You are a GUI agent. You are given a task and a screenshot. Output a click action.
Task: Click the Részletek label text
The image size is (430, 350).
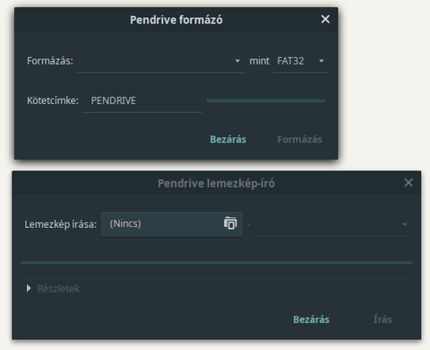click(x=58, y=289)
